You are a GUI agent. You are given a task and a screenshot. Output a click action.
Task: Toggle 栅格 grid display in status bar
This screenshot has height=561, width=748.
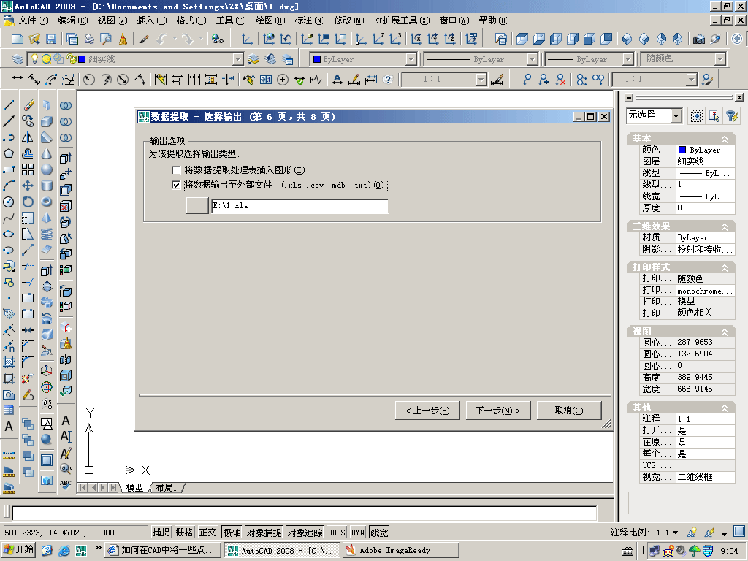coord(184,533)
